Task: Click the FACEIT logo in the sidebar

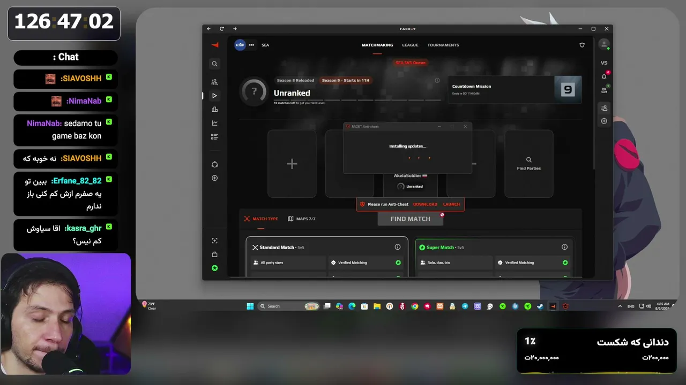Action: coord(215,45)
